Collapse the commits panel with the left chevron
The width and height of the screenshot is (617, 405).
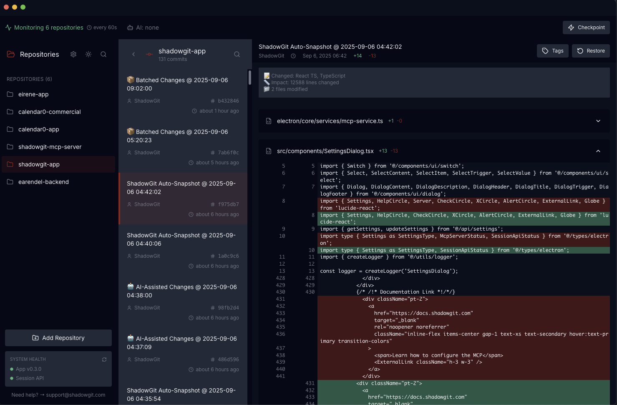133,54
